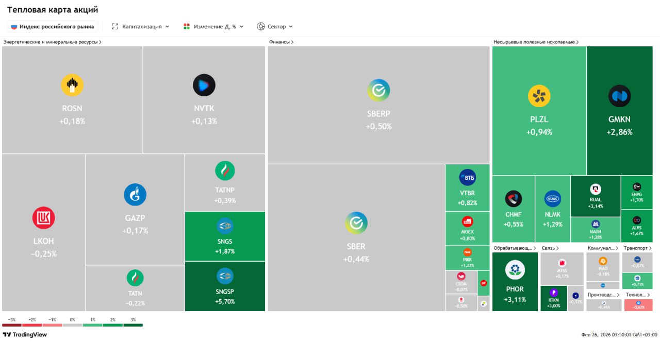Expand Несырьевые полезные ископаемые sector
Viewport: 660px width, 342px height.
(x=536, y=42)
